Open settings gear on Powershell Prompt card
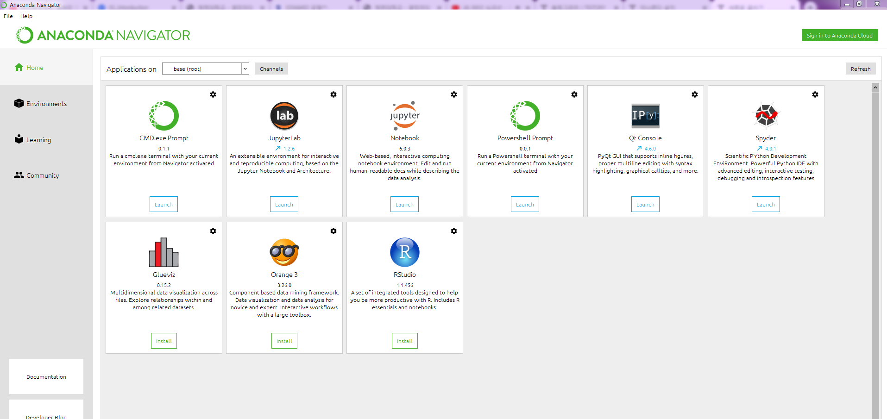The image size is (887, 419). click(x=574, y=94)
